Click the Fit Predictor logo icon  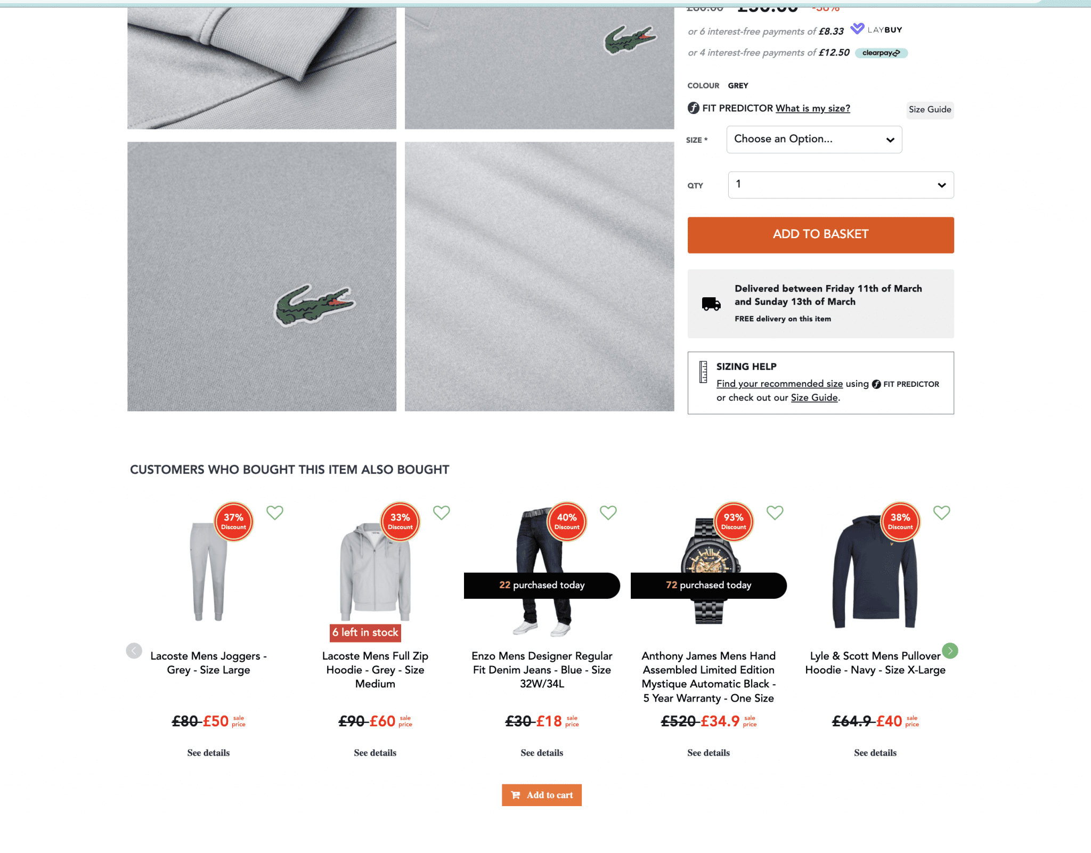coord(693,108)
